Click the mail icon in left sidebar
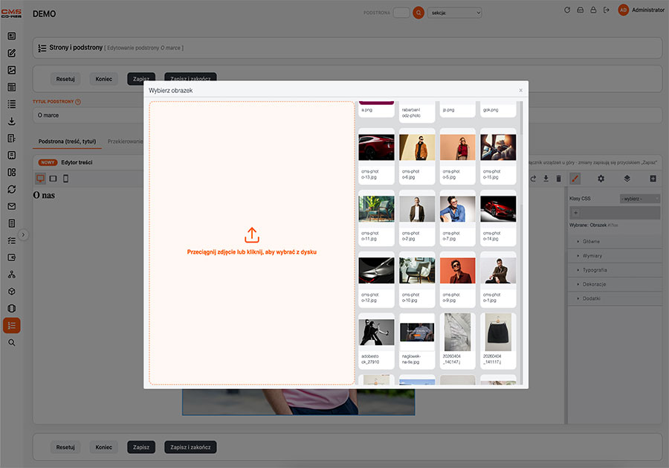 [11, 206]
